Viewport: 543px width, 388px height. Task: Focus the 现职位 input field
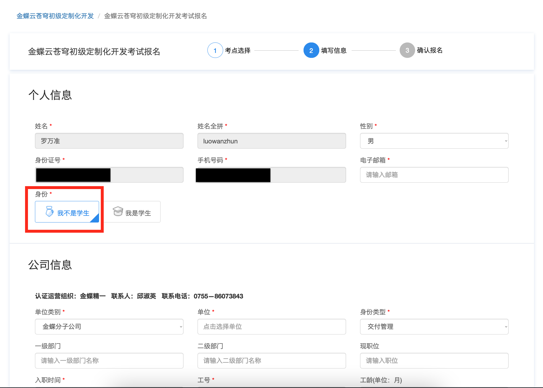(434, 361)
